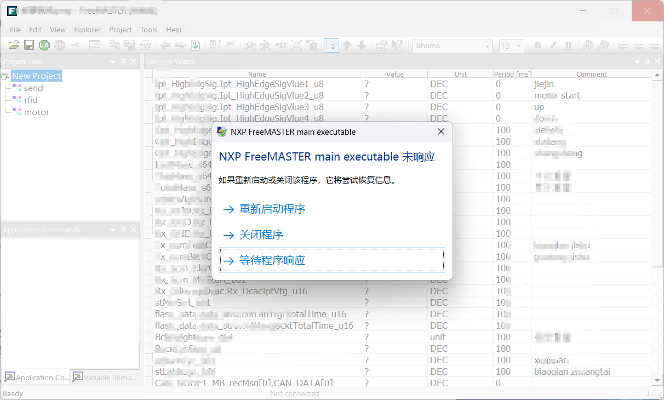664x400 pixels.
Task: Sort by the Comment column header
Action: [591, 74]
